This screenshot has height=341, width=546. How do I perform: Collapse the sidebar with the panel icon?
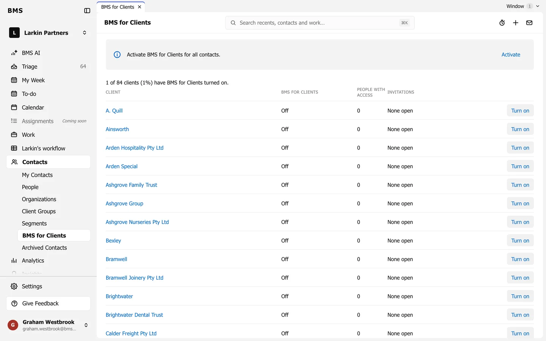(87, 11)
